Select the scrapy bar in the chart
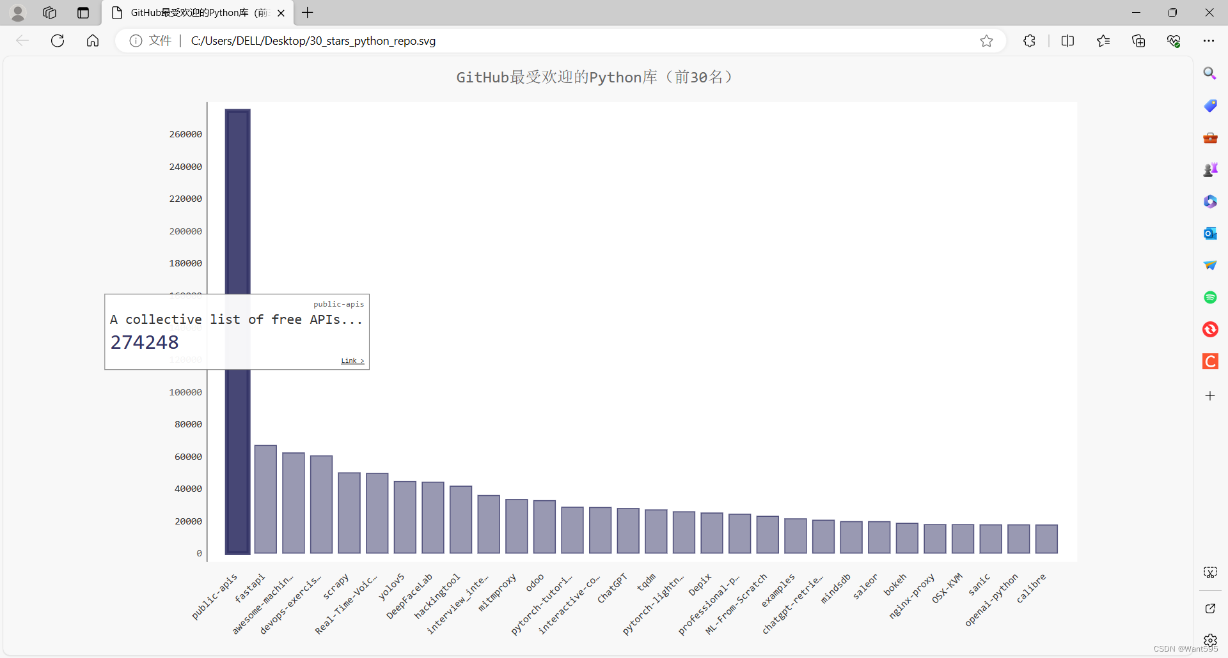1228x658 pixels. click(x=349, y=513)
